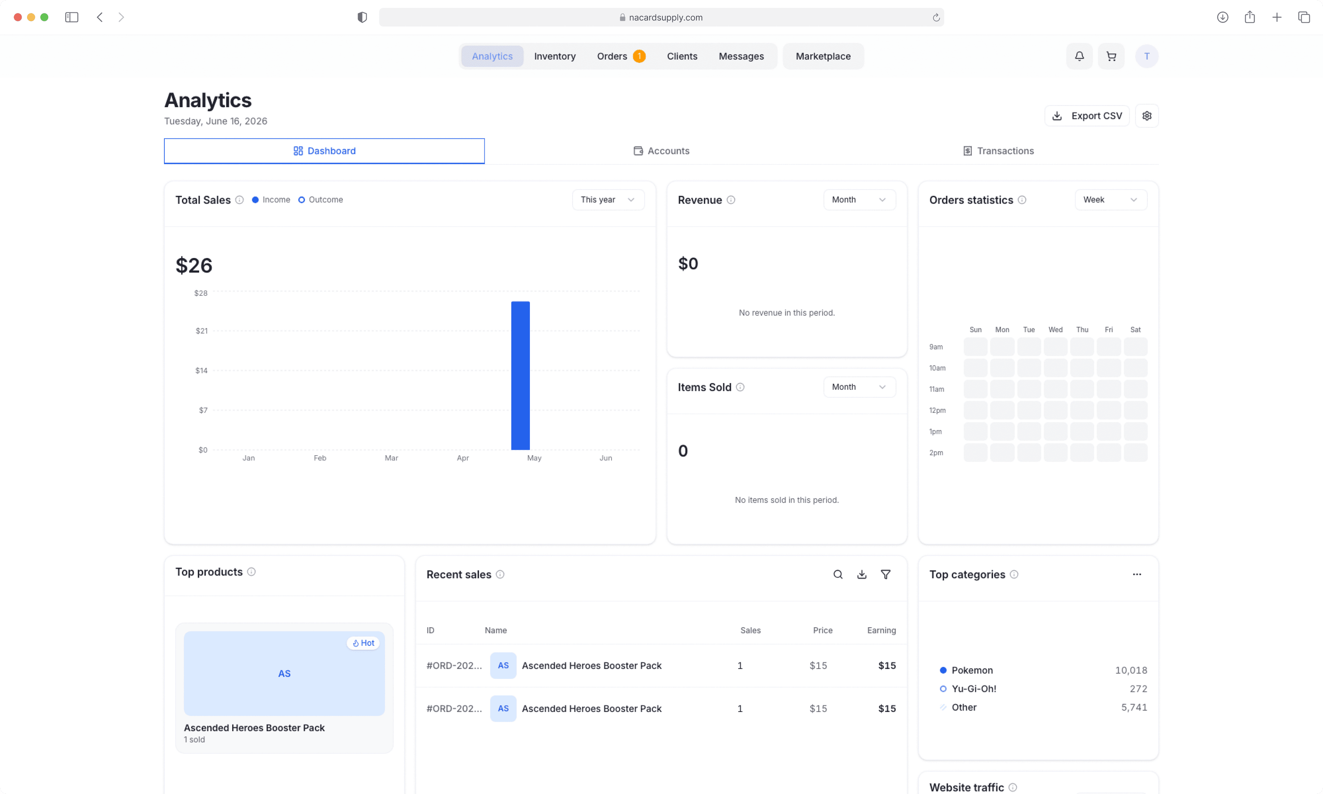Toggle Outcome series in Total Sales
This screenshot has width=1323, height=794.
[x=320, y=200]
